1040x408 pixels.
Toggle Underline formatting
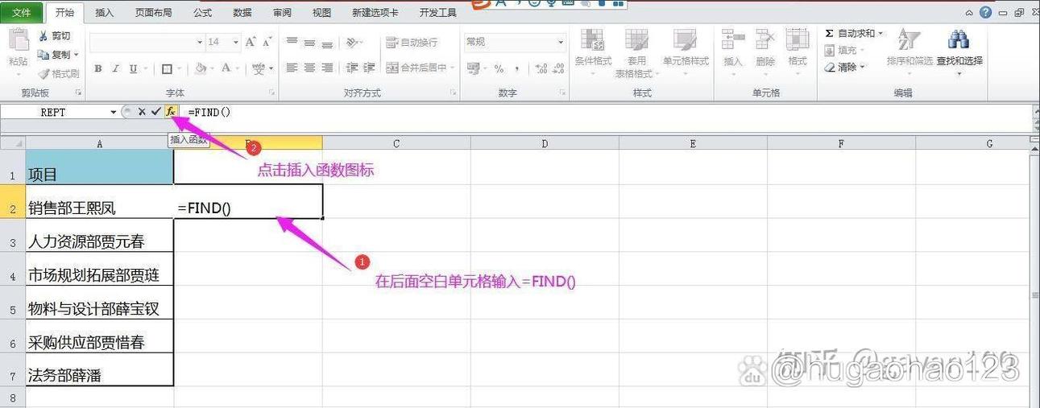tap(133, 68)
